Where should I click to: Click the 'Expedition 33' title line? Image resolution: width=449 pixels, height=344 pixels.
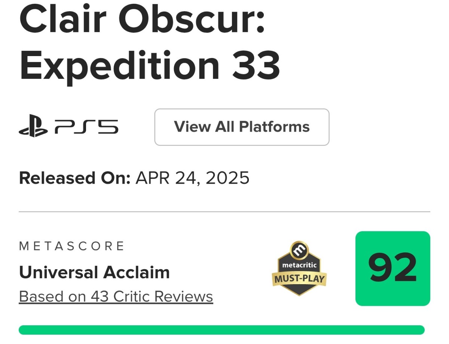pyautogui.click(x=150, y=66)
